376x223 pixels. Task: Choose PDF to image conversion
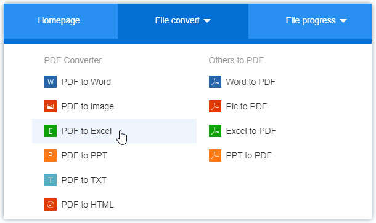point(88,107)
